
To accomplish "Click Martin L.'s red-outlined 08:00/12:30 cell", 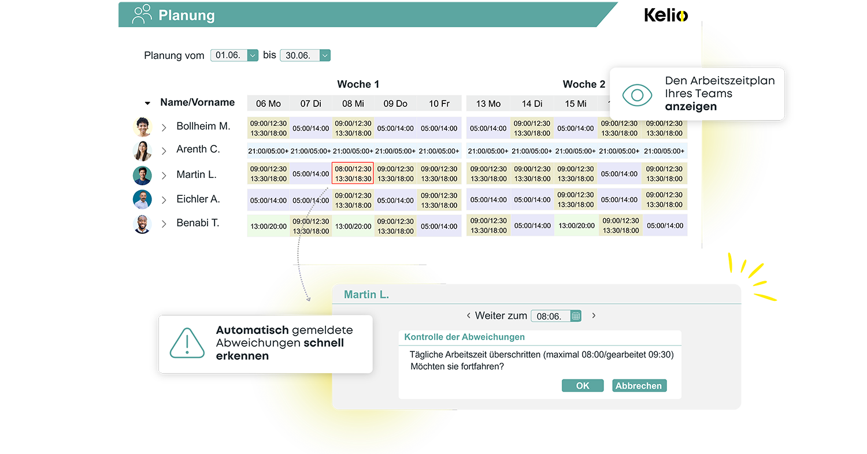I will point(353,173).
